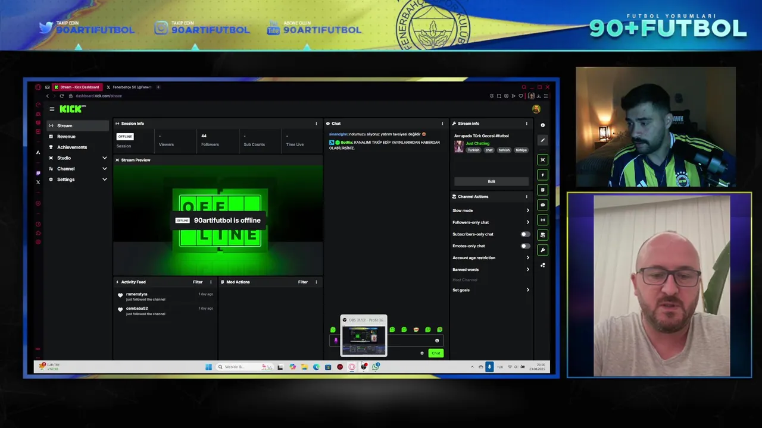Open the Kick hamburger menu
This screenshot has height=428, width=762.
point(52,109)
